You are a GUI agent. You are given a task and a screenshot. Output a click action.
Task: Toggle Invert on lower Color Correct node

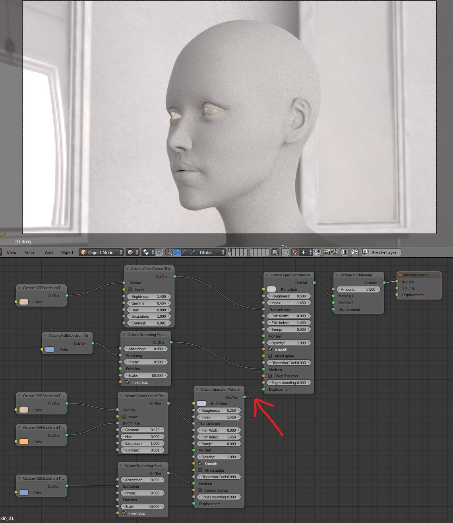coord(124,417)
